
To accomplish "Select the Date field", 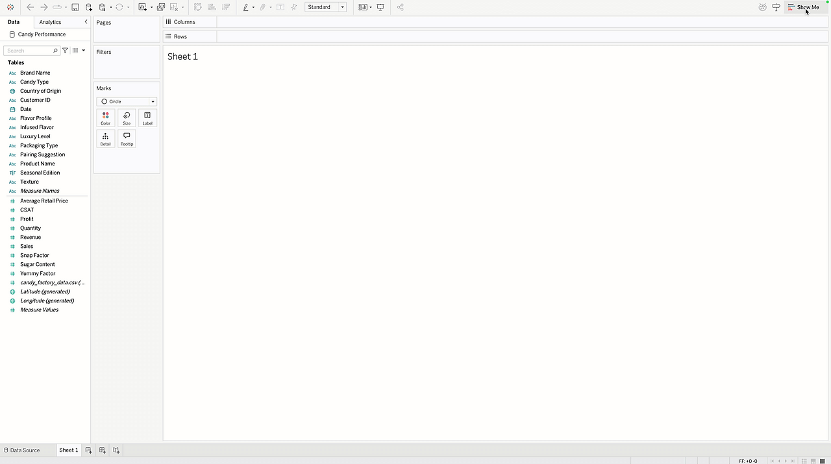I will pyautogui.click(x=26, y=109).
